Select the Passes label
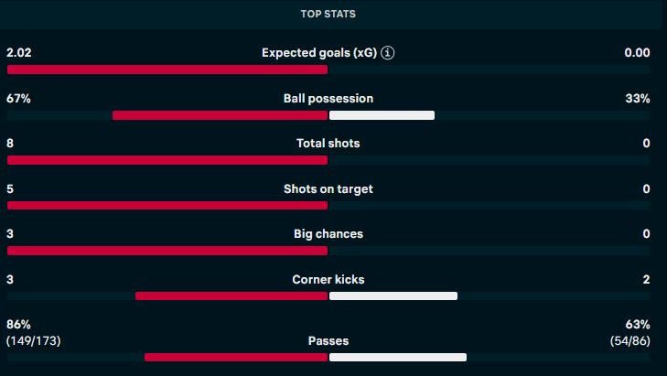The image size is (667, 376). pos(328,341)
